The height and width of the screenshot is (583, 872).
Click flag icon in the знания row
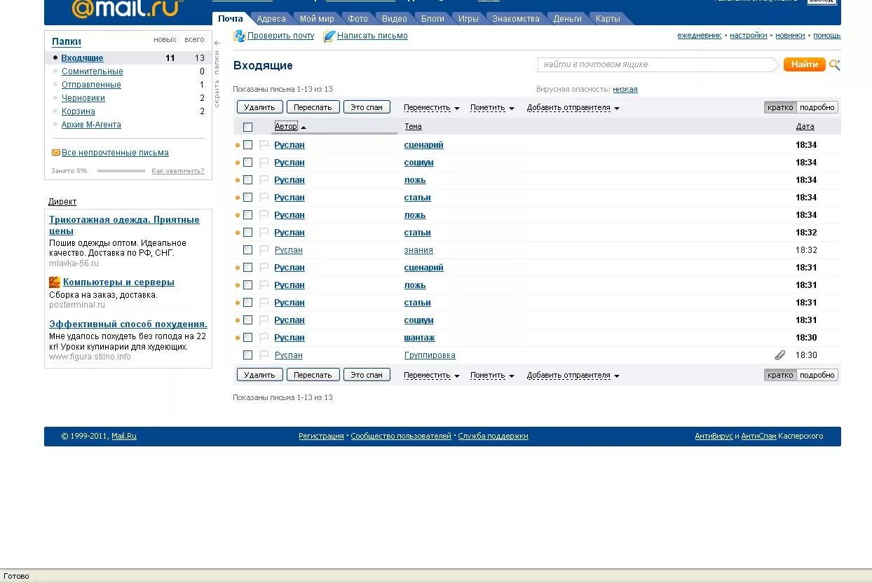264,250
